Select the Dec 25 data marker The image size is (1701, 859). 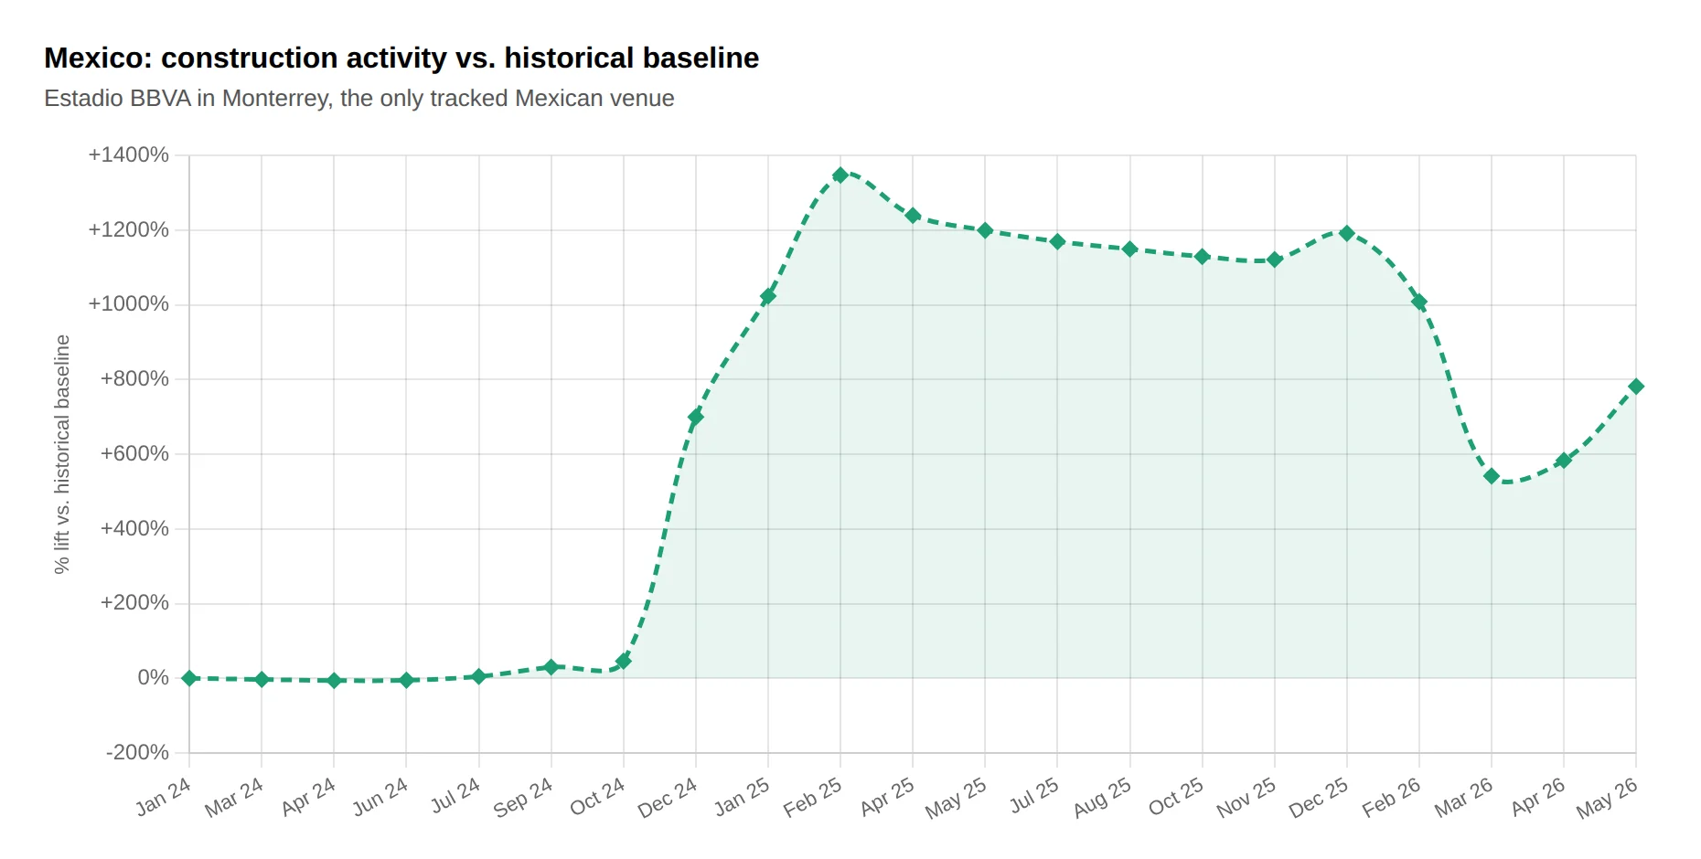pyautogui.click(x=1346, y=233)
